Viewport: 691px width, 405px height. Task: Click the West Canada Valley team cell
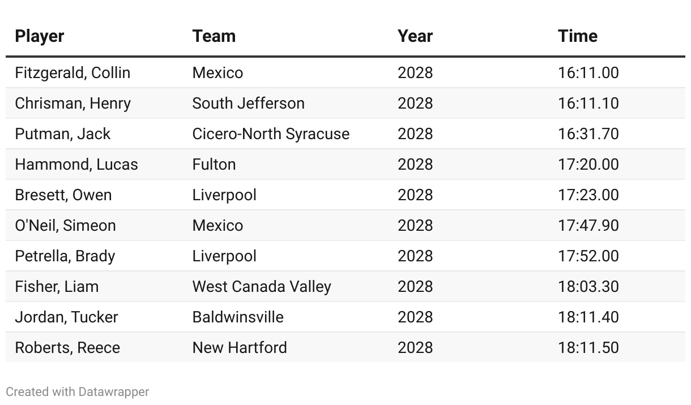click(262, 287)
